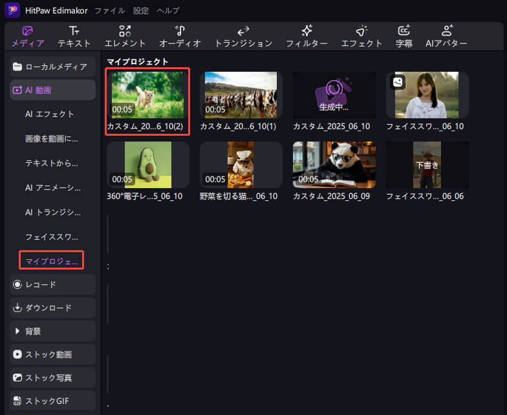Click the HitPaw Edimakor title text
The height and width of the screenshot is (415, 507).
pos(56,10)
